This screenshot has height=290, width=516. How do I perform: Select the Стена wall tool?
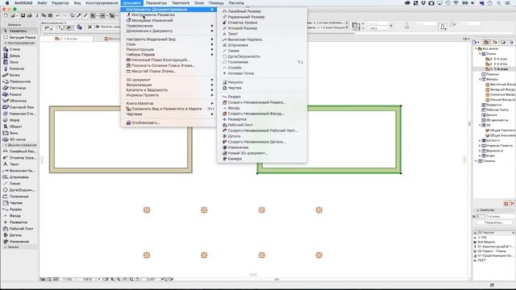pos(19,49)
